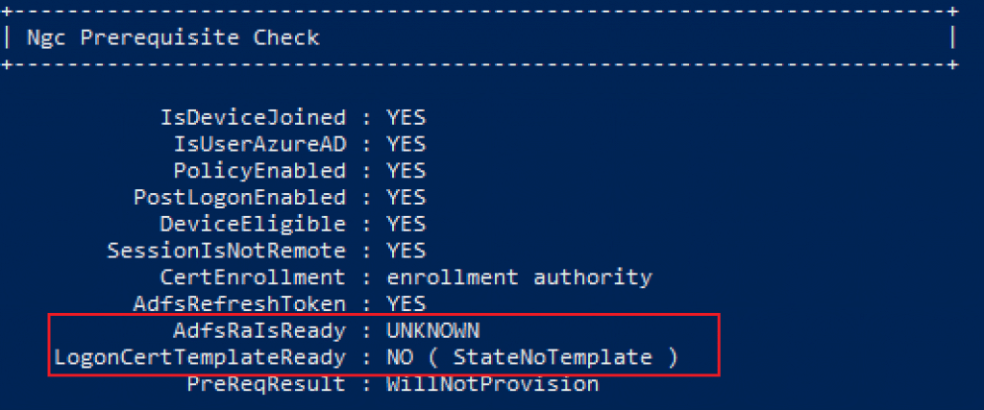Click the YES value beside DeviceEligible

tap(406, 224)
